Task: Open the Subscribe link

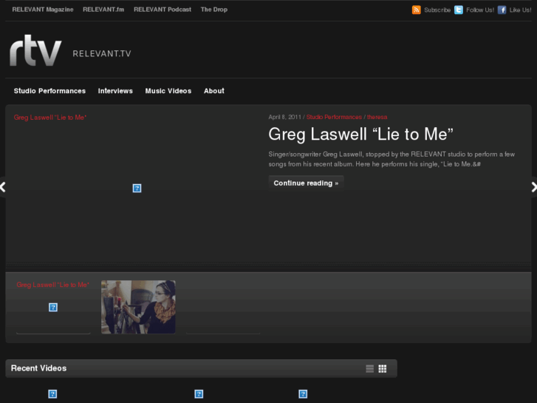Action: [x=437, y=10]
